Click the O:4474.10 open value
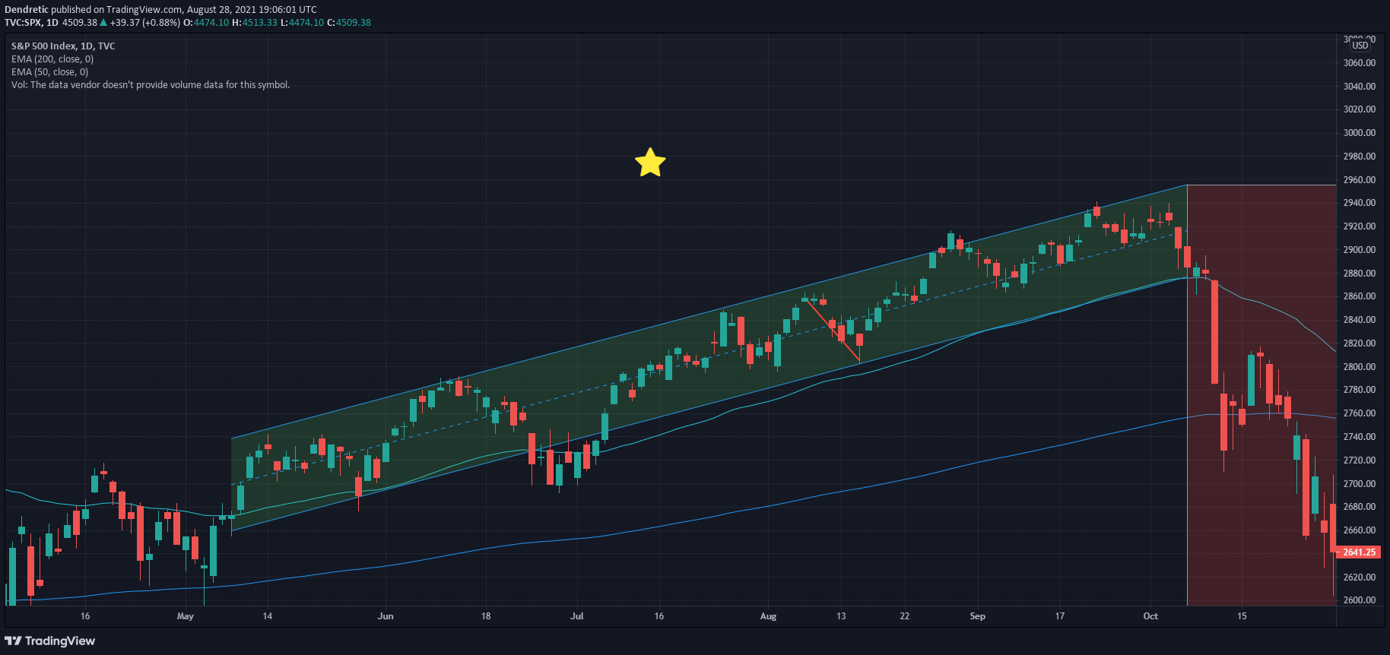This screenshot has height=655, width=1390. point(206,23)
